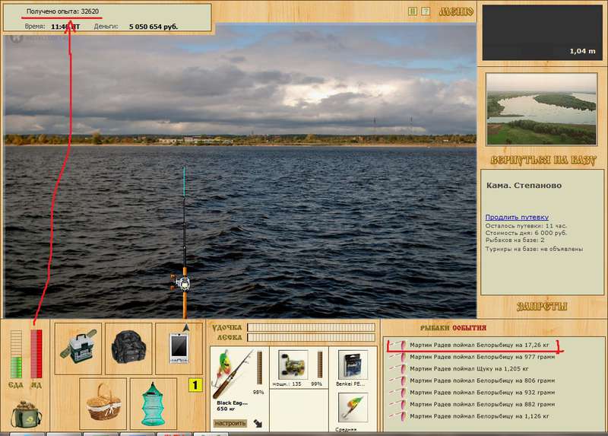Click the rod durability bar above 98%

pos(259,368)
